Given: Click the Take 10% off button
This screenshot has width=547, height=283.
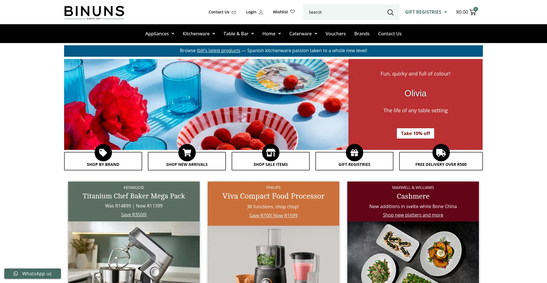Looking at the screenshot, I should pyautogui.click(x=415, y=133).
